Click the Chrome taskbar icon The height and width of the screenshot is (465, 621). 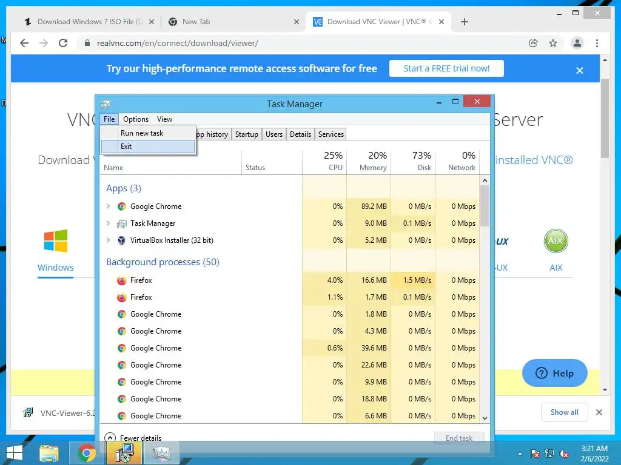point(87,453)
